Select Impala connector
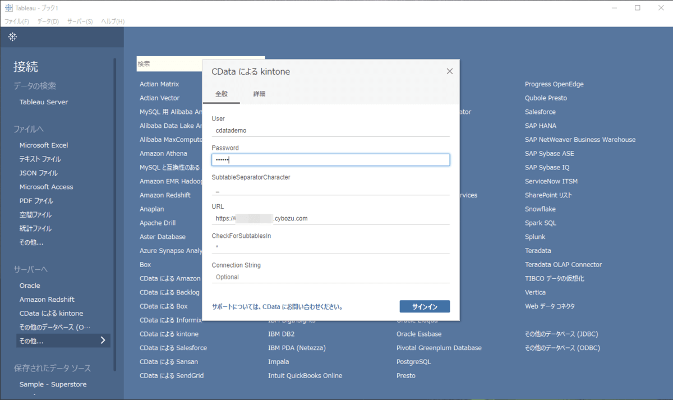 [x=279, y=362]
